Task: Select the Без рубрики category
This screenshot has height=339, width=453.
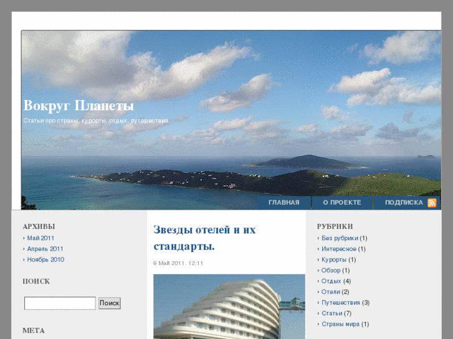Action: (340, 238)
